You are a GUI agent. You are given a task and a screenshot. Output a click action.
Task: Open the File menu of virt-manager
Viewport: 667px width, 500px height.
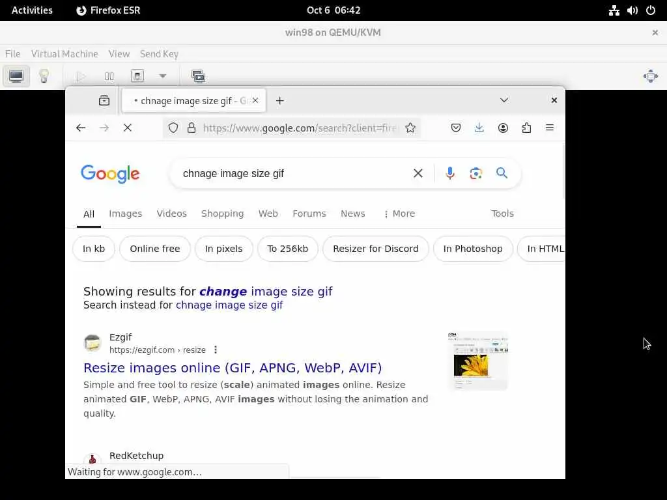tap(13, 54)
